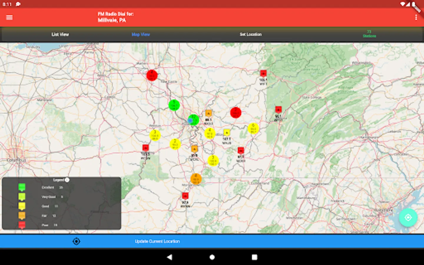424x265 pixels.
Task: Tap the Wi-Fi status icon
Action: (403, 4)
